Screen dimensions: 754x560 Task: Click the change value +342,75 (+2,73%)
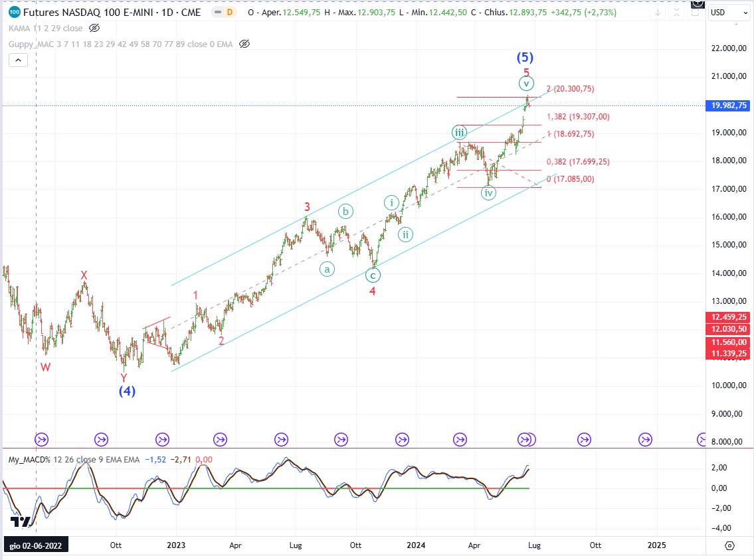583,13
